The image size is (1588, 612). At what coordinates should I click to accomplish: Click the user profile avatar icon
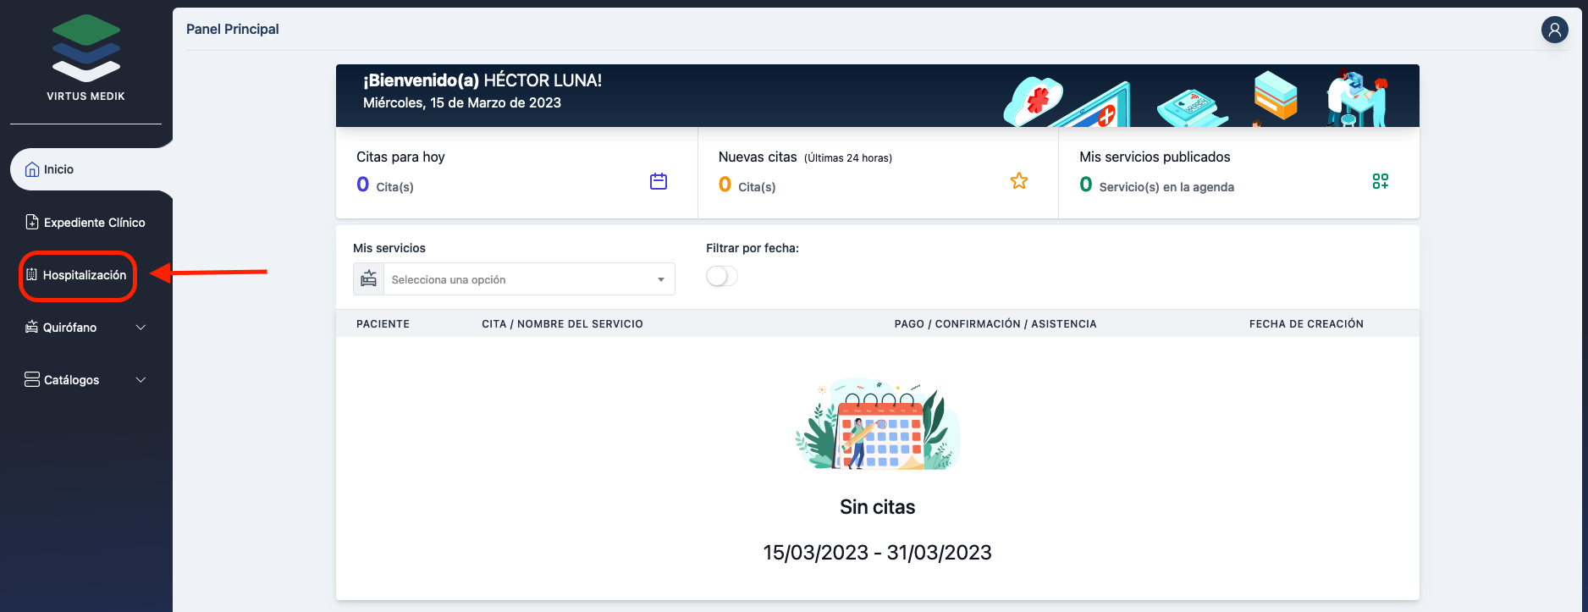pyautogui.click(x=1554, y=30)
